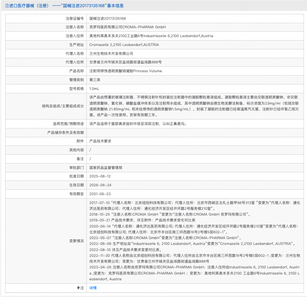
Task: Click change entry dated 2020-04-14
Action: [x=194, y=229]
